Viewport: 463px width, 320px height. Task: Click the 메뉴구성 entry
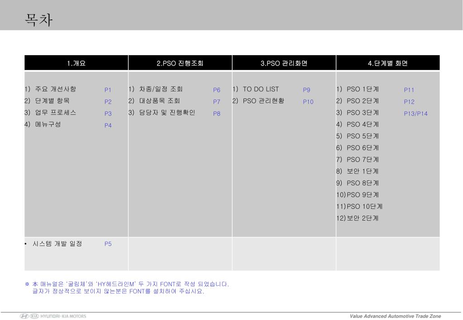pos(48,124)
